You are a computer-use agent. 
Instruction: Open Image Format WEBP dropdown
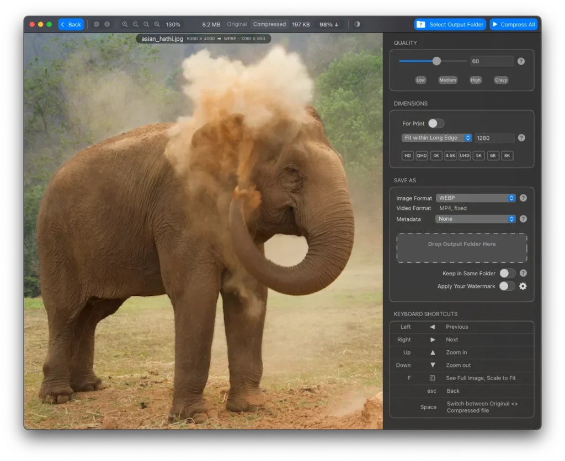(476, 198)
